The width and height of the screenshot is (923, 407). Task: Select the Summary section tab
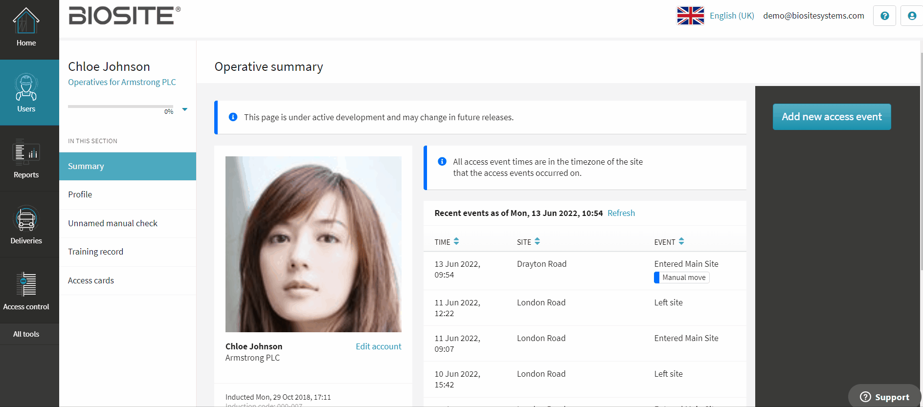128,166
